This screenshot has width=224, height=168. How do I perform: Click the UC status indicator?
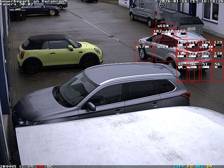coord(50,166)
